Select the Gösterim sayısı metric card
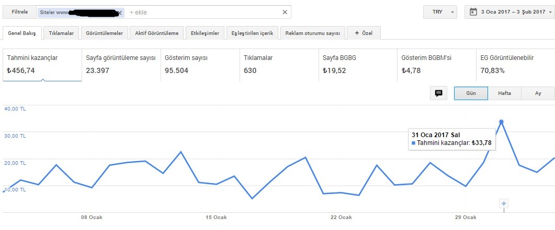The height and width of the screenshot is (230, 555). pos(200,65)
